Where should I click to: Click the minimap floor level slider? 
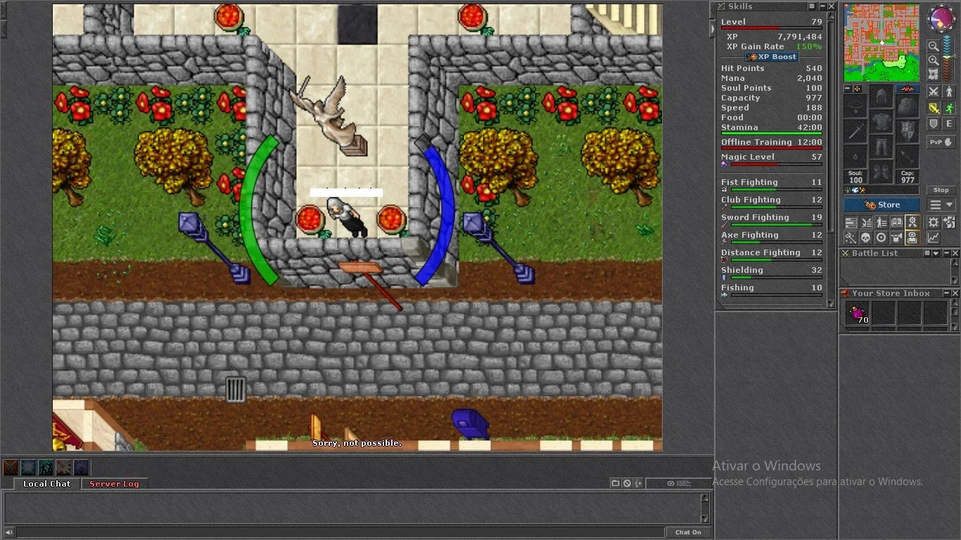[947, 58]
